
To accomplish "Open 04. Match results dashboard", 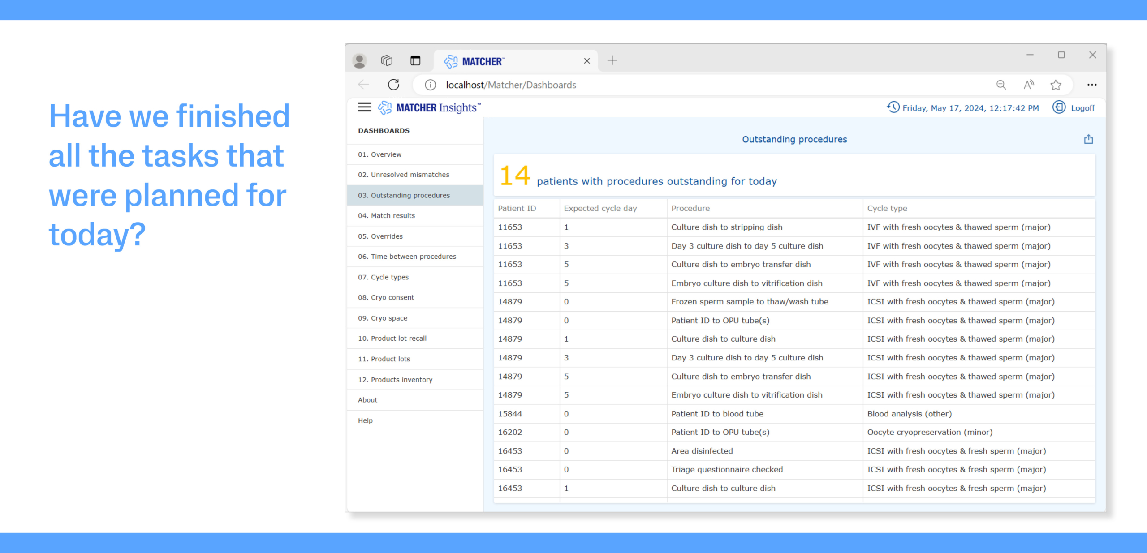I will [415, 215].
